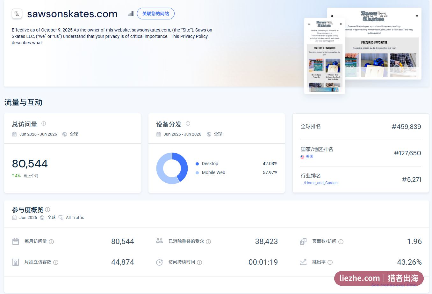Click the bounce rate value 43.26%
The width and height of the screenshot is (432, 294).
tap(409, 262)
